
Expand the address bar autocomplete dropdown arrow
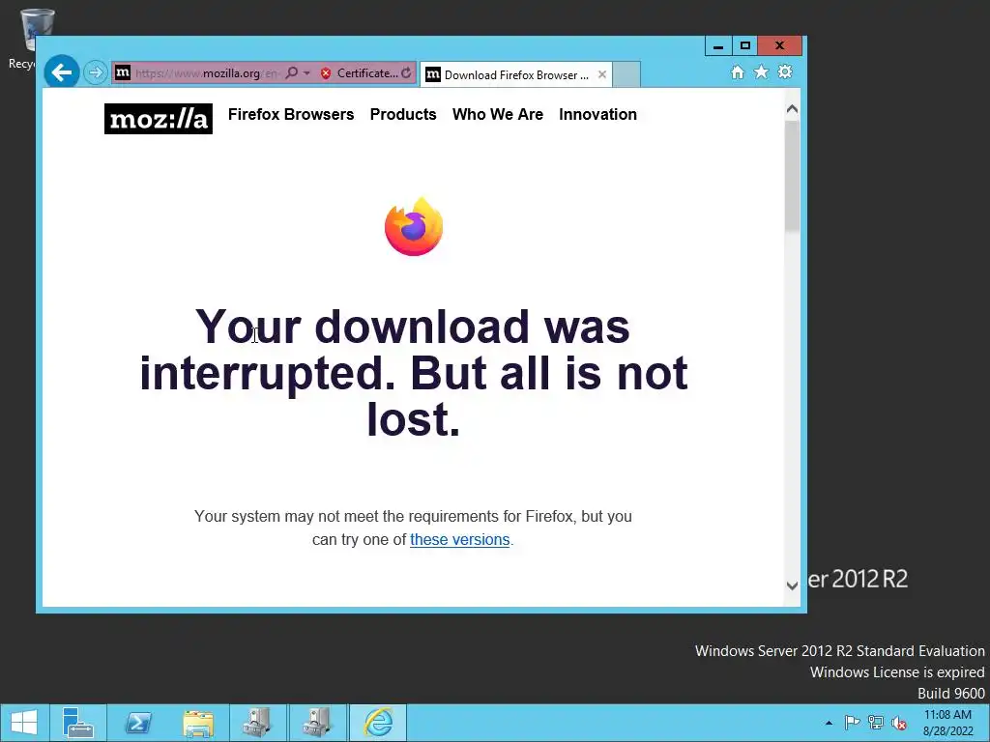coord(306,73)
